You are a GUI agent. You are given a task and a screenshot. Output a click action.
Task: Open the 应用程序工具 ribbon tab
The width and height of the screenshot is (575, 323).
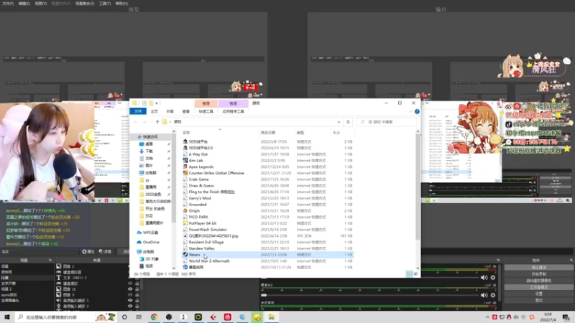[233, 111]
